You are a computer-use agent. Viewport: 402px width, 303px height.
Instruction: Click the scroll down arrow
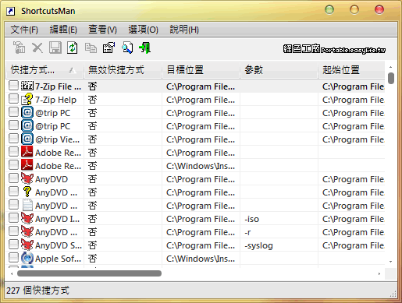point(391,262)
